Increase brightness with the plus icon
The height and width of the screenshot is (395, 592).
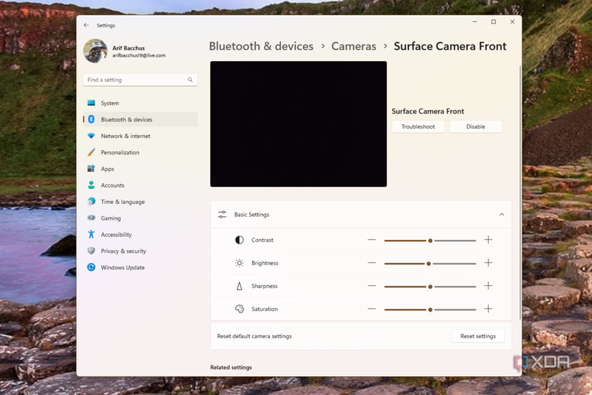(x=488, y=263)
